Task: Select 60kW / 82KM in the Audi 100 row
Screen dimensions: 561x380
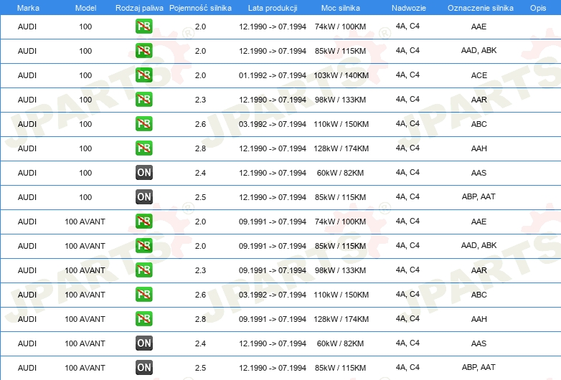Action: tap(340, 173)
